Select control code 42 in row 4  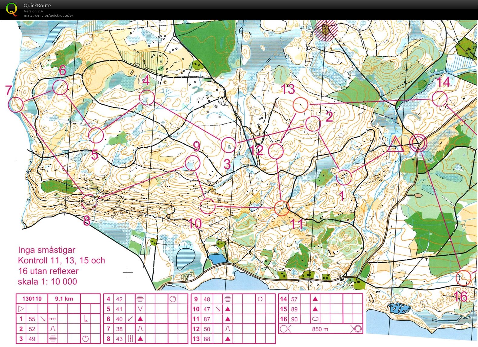119,299
